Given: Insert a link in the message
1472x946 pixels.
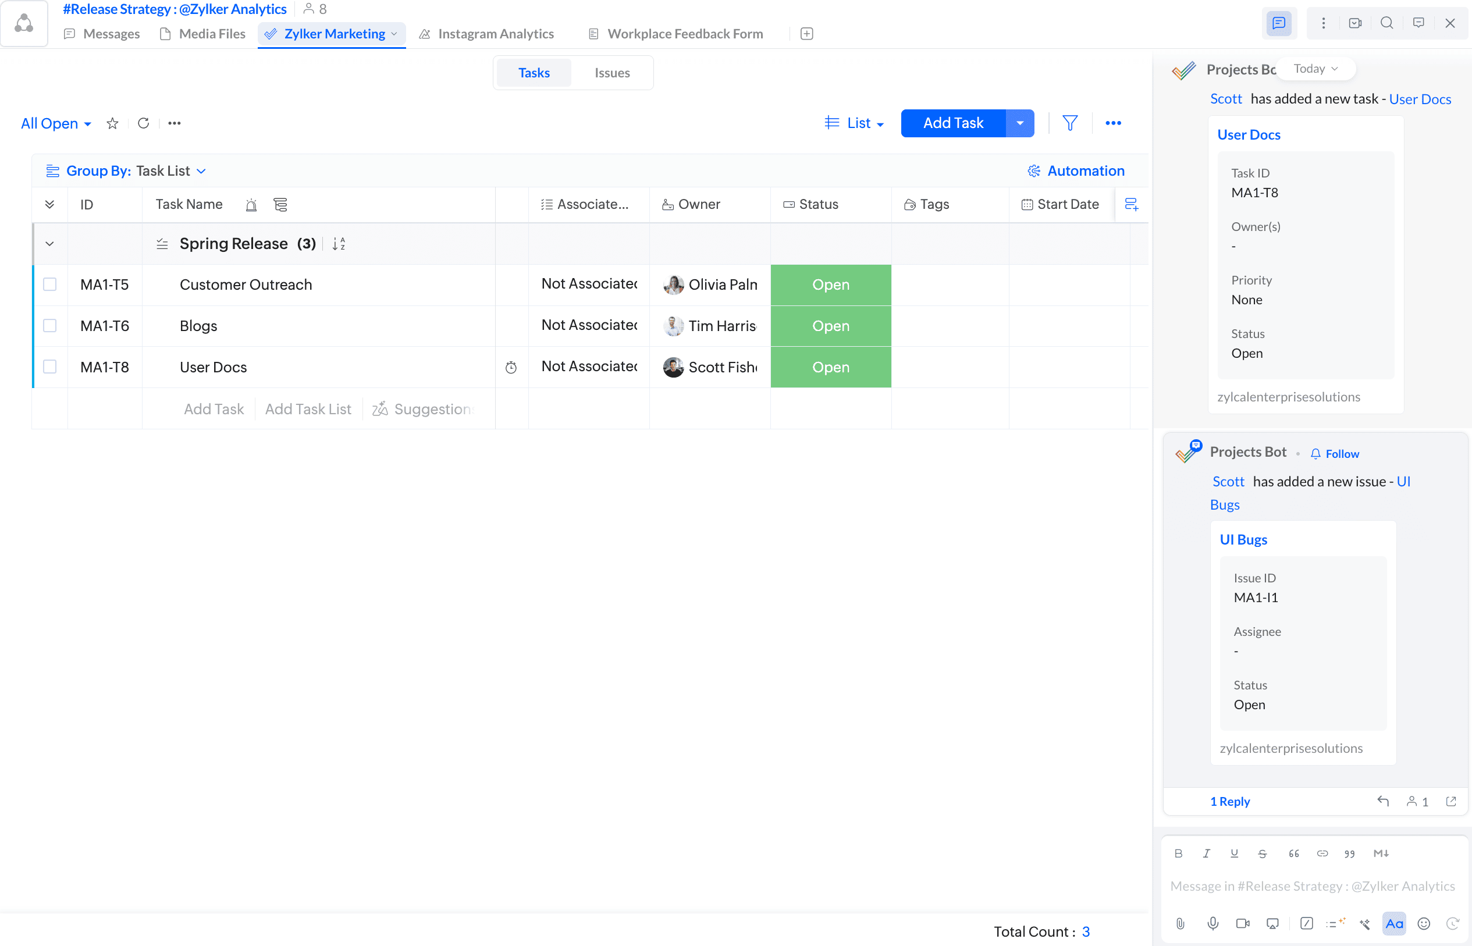Looking at the screenshot, I should point(1322,853).
